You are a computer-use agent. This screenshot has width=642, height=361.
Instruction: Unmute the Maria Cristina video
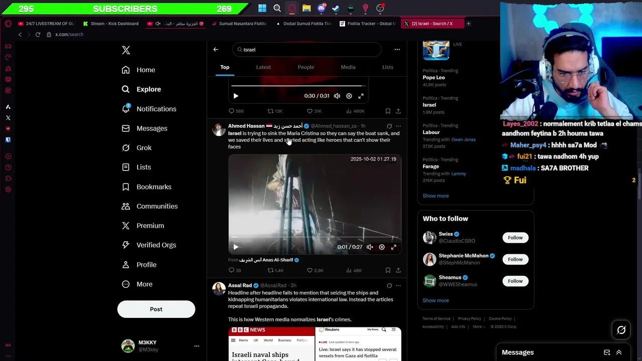tap(370, 247)
